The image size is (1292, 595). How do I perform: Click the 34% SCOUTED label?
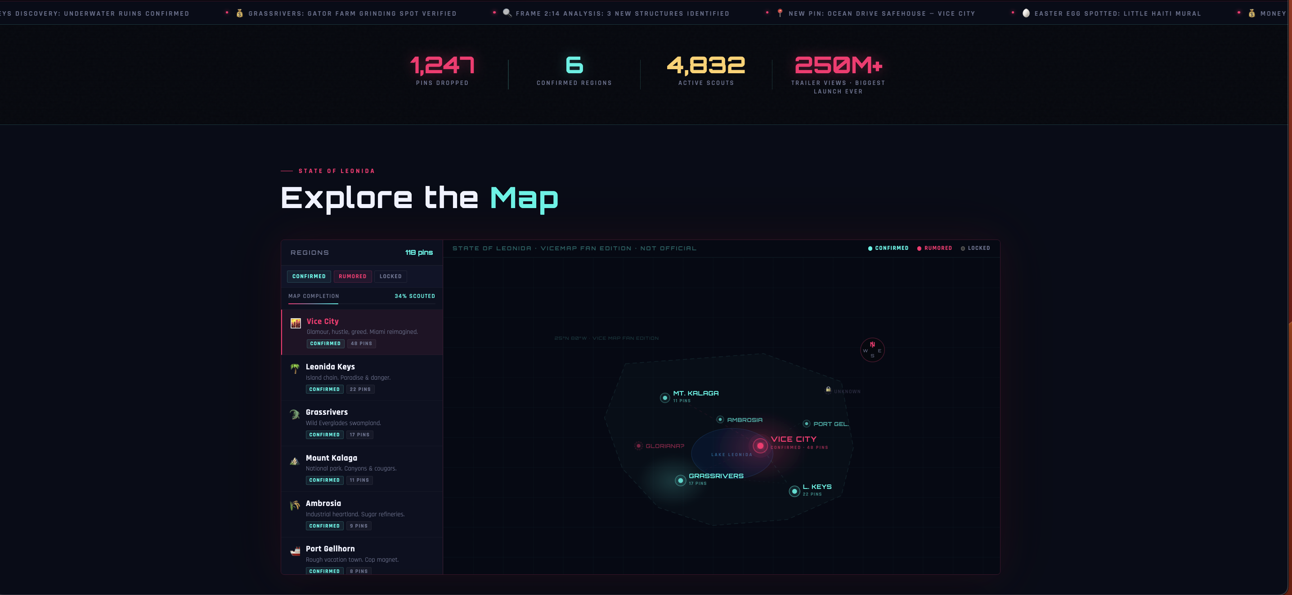tap(415, 296)
